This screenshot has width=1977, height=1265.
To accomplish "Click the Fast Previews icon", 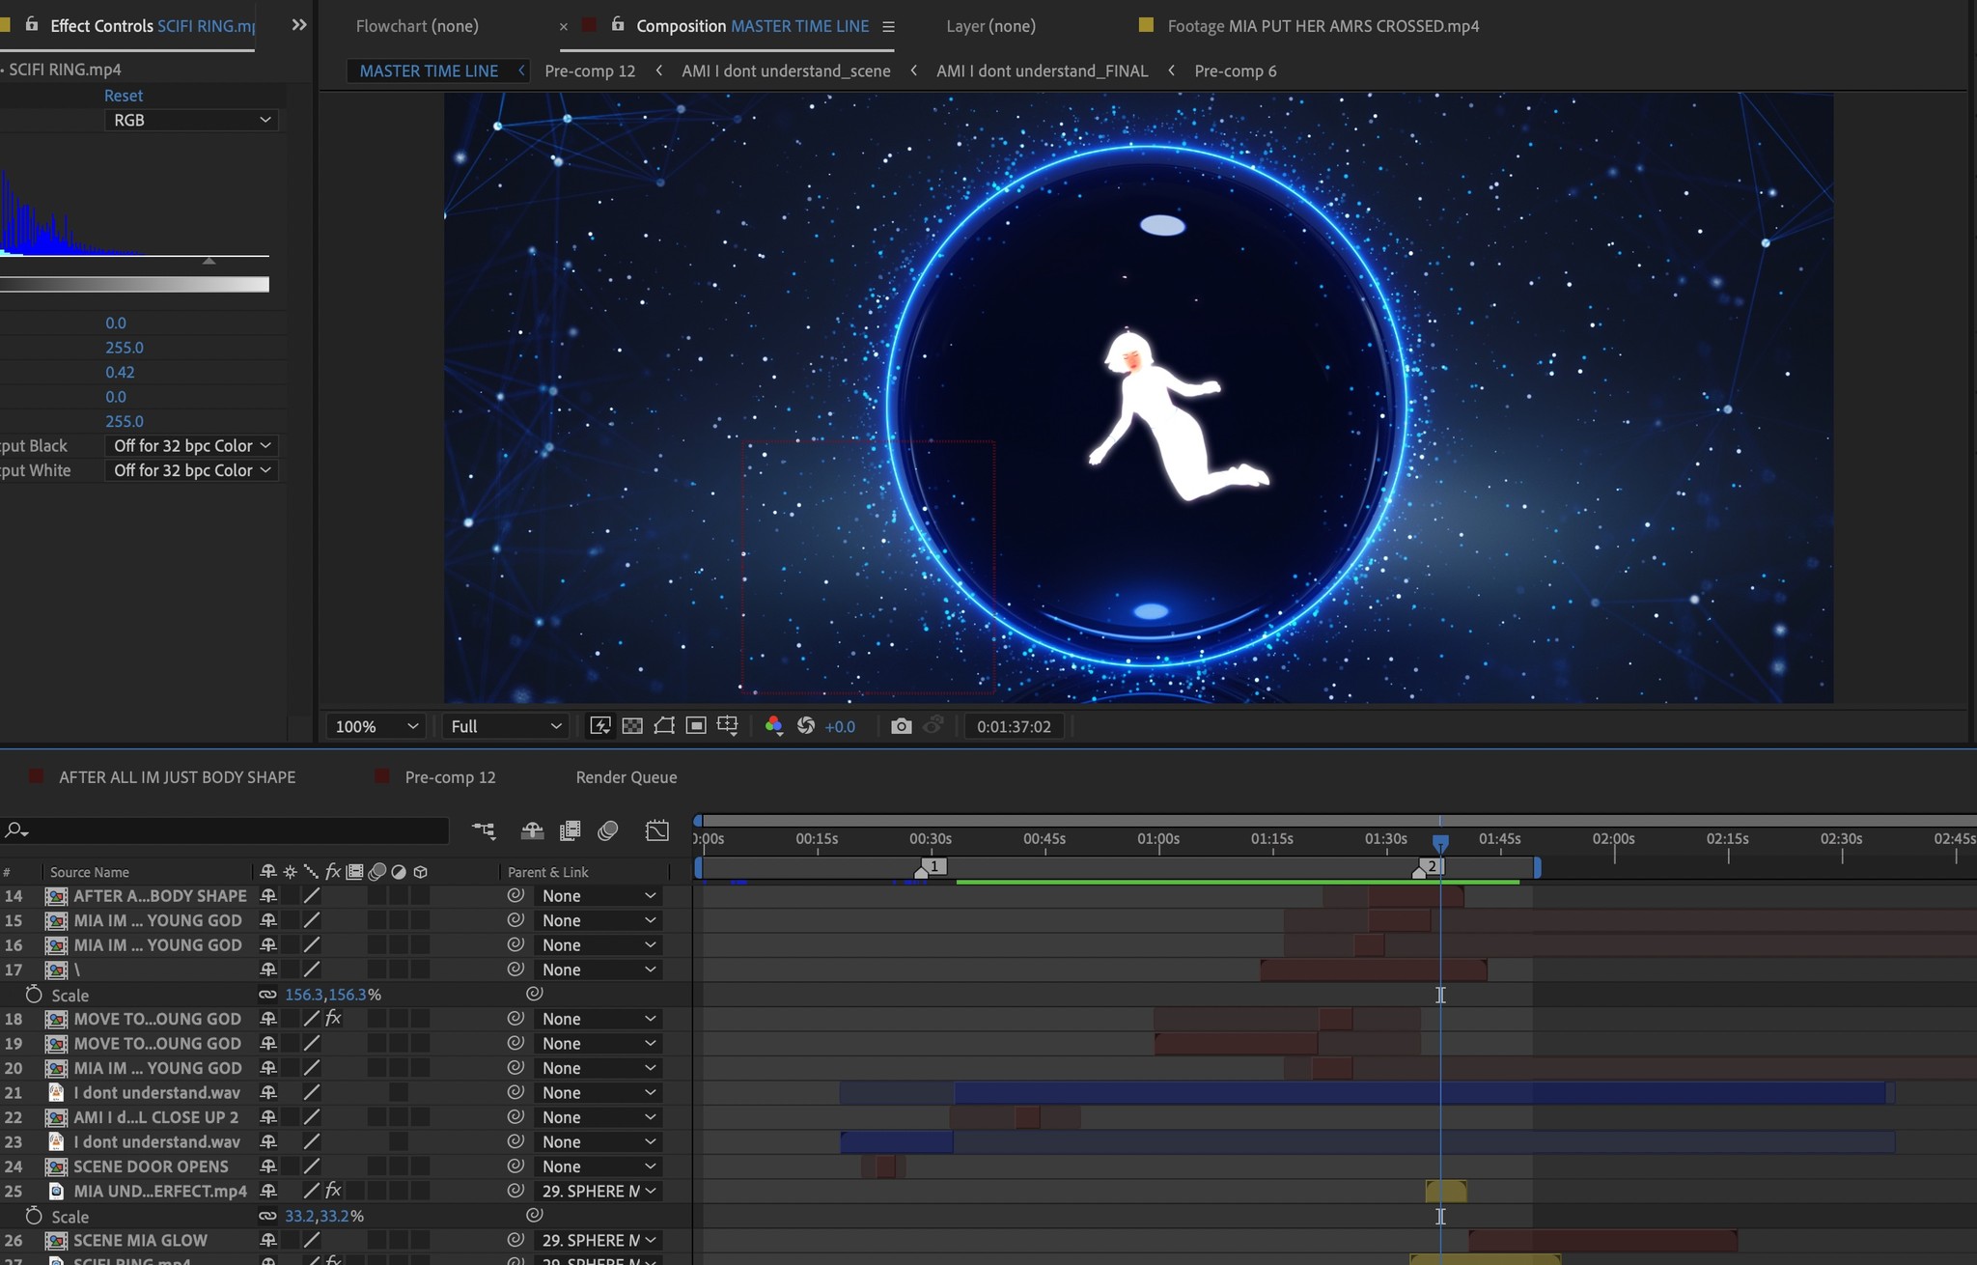I will point(599,726).
